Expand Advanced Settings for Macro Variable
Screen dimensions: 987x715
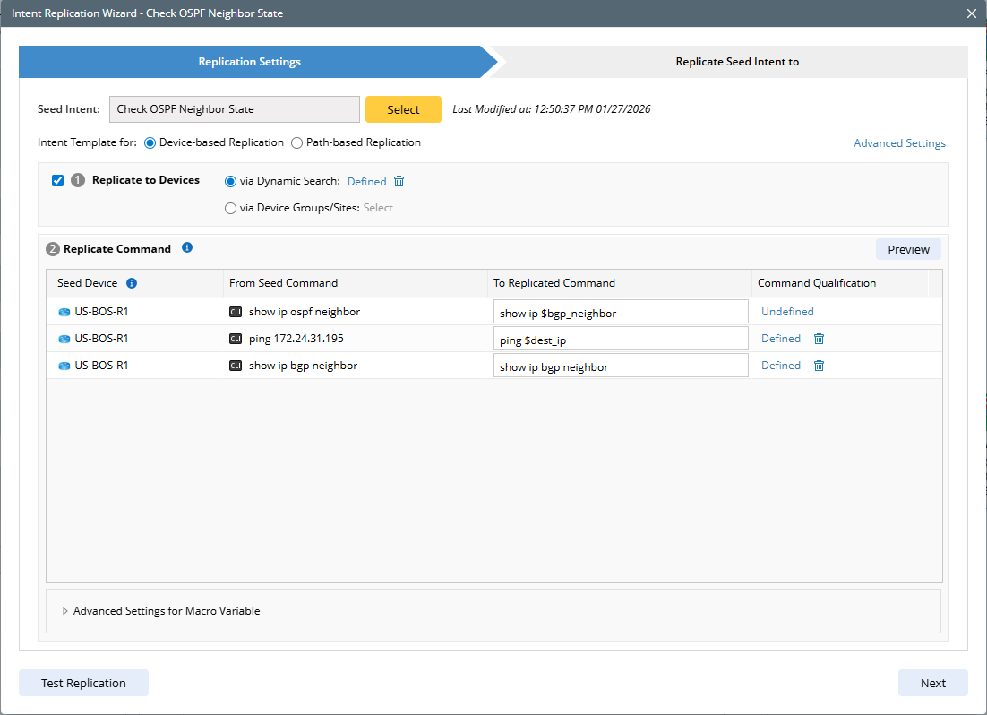65,611
